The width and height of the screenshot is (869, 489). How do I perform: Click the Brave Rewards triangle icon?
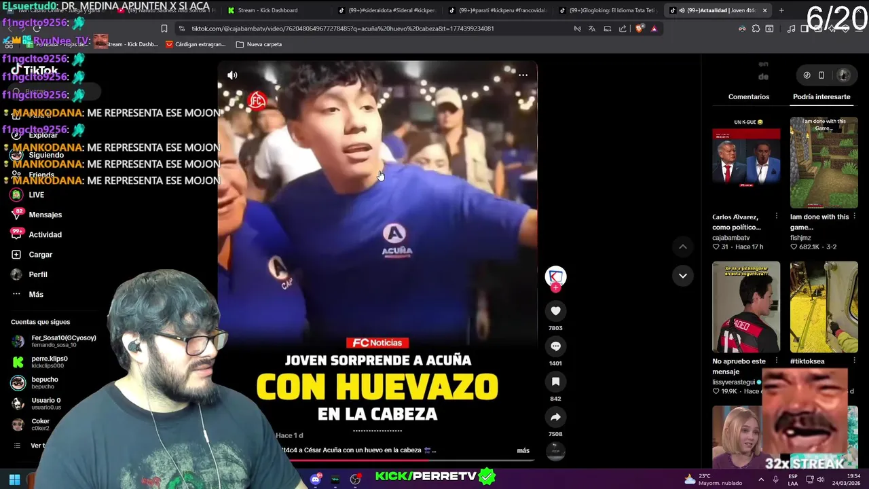[654, 29]
